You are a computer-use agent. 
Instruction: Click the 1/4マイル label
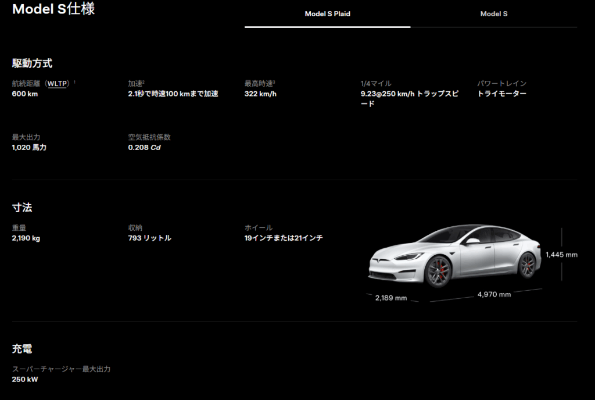click(376, 84)
